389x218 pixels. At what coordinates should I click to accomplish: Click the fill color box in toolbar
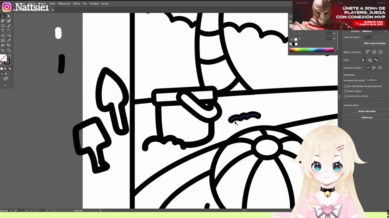pyautogui.click(x=3, y=58)
